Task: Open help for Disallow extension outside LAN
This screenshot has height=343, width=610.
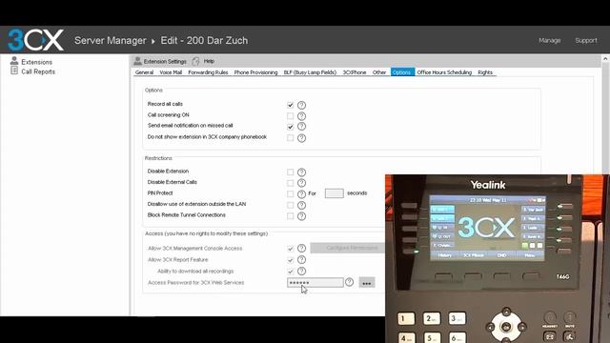Action: coord(301,205)
